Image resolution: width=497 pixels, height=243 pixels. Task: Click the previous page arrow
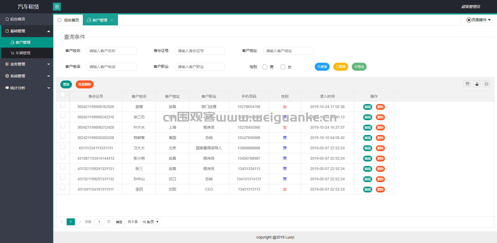pos(62,222)
